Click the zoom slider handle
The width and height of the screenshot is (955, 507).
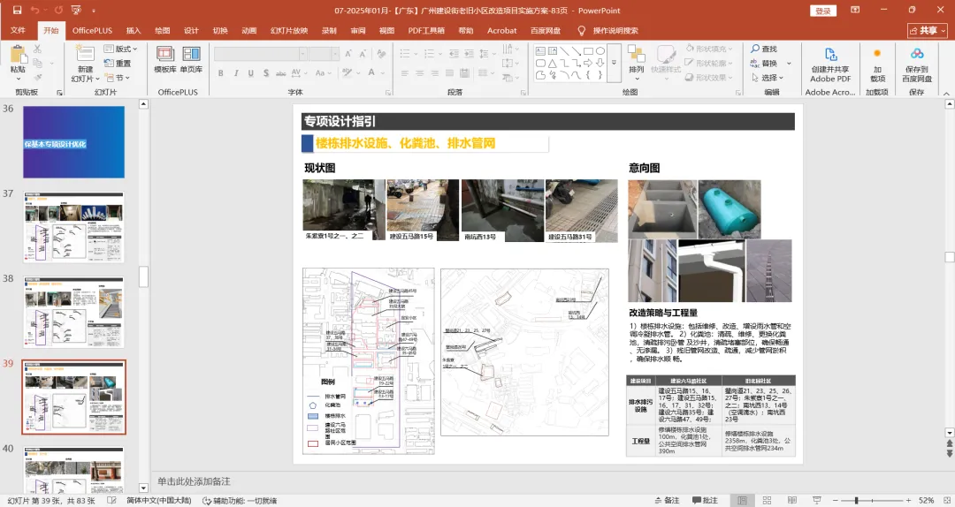856,500
